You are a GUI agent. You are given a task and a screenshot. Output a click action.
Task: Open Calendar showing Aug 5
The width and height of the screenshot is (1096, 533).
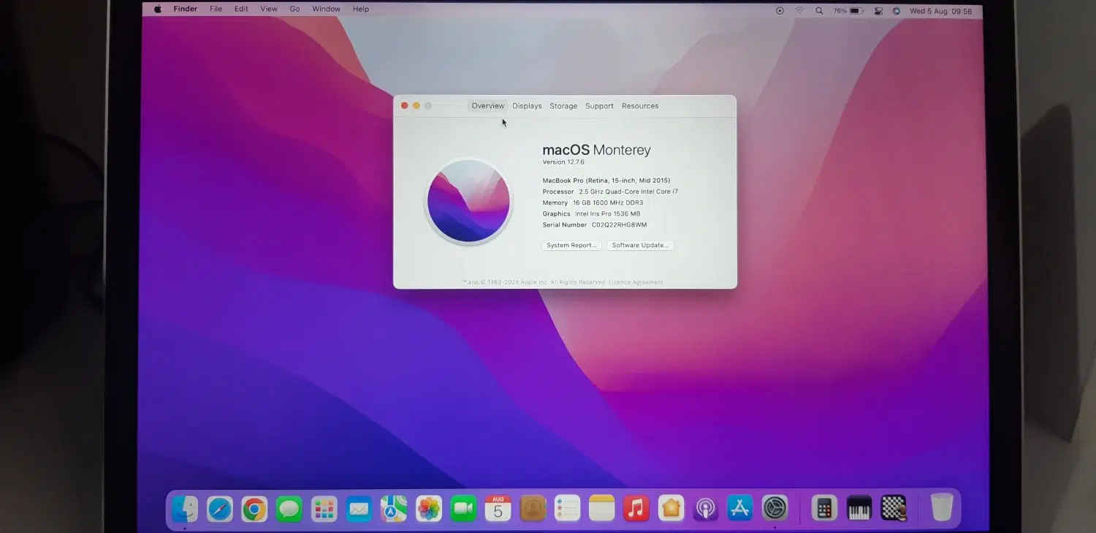coord(498,508)
